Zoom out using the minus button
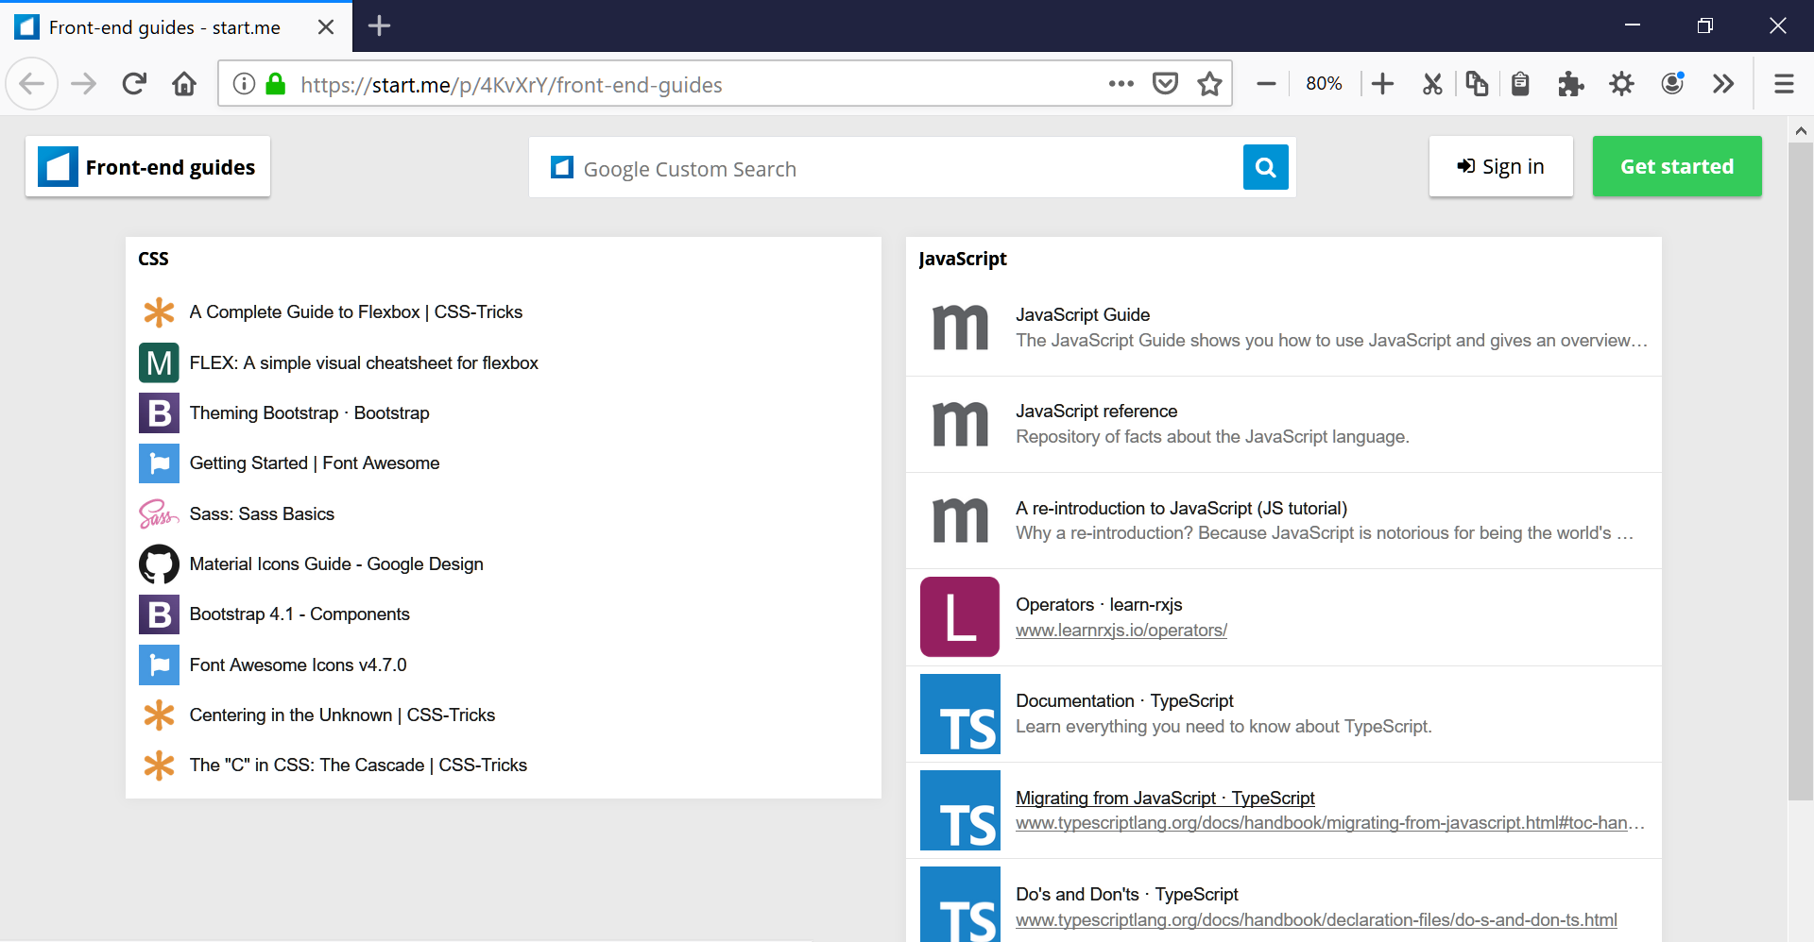 click(x=1266, y=84)
